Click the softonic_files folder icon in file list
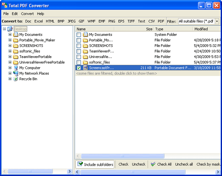The width and height of the screenshot is (222, 176). [85, 62]
